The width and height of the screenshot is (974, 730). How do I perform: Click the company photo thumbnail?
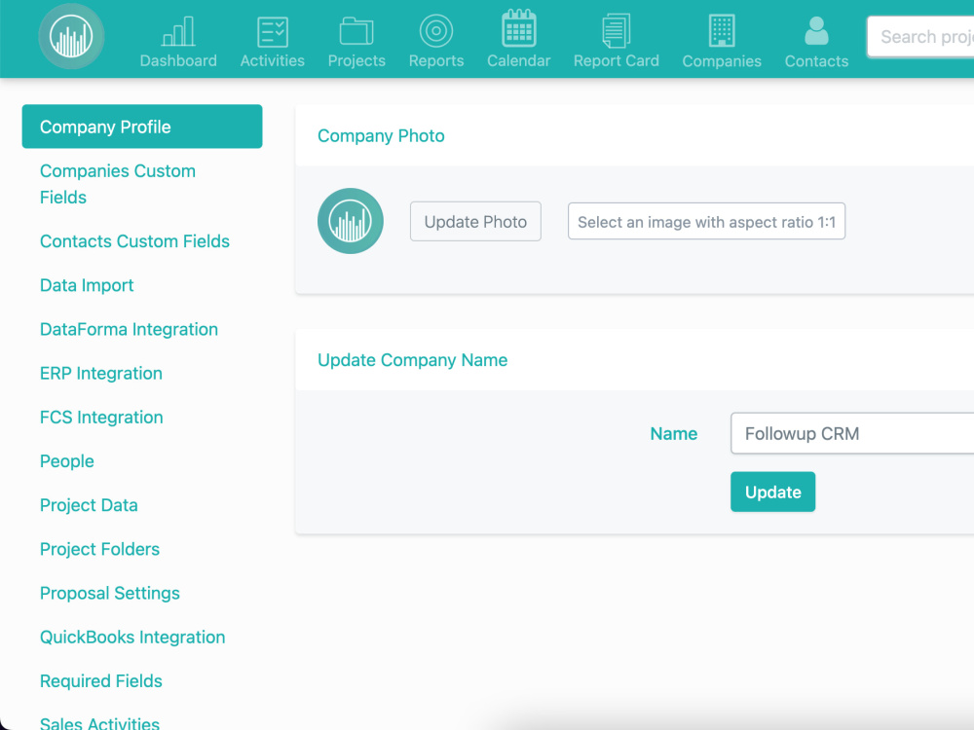point(351,221)
